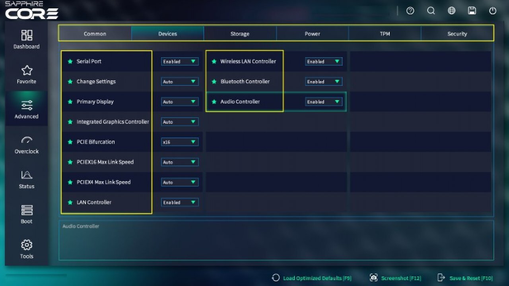Toggle favorite star for Change Settings
The image size is (509, 286).
coord(70,82)
